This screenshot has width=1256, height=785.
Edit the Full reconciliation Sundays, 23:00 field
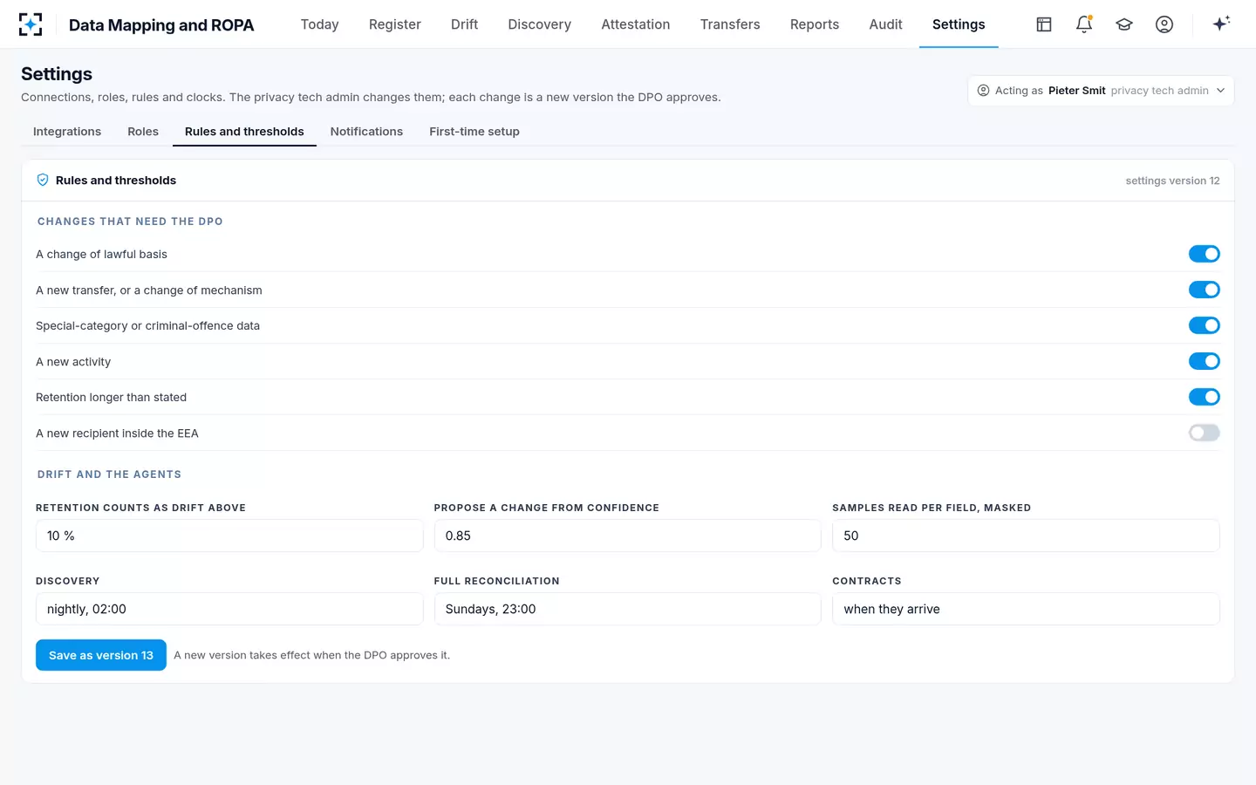click(628, 609)
